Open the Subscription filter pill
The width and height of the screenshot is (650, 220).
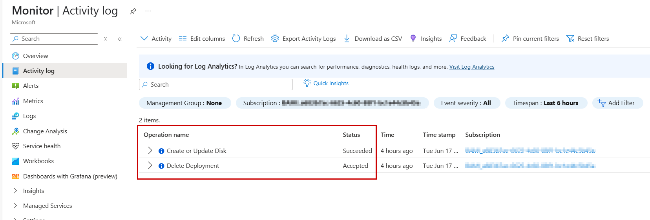click(x=332, y=103)
